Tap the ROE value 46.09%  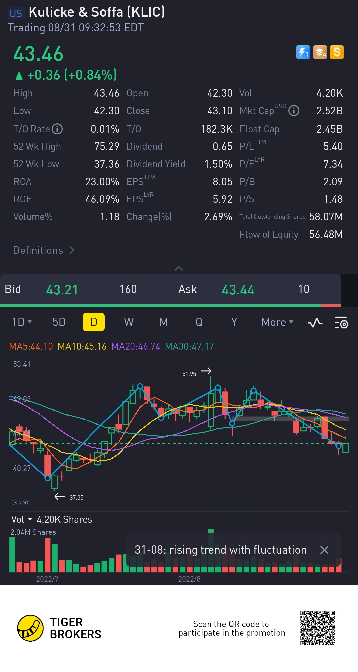coord(102,199)
